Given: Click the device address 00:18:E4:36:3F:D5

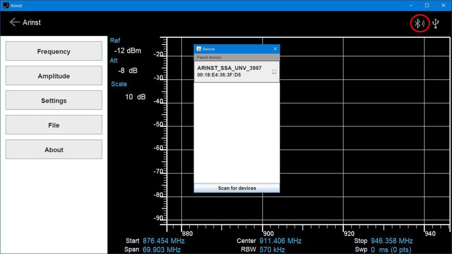Looking at the screenshot, I should (x=219, y=75).
